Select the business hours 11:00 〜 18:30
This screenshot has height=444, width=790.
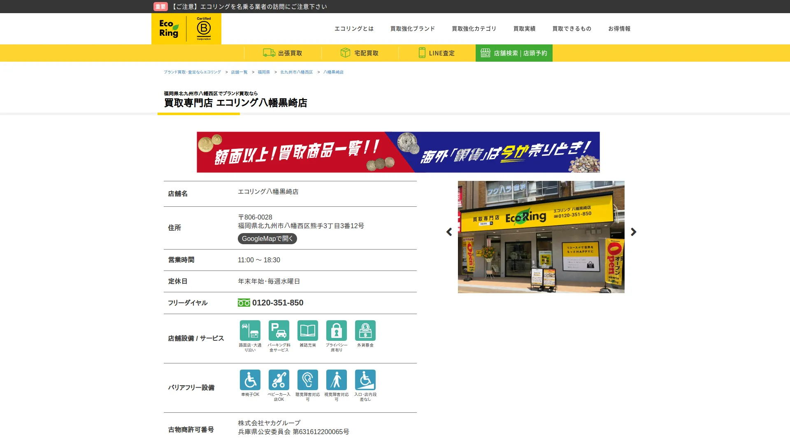(x=259, y=260)
